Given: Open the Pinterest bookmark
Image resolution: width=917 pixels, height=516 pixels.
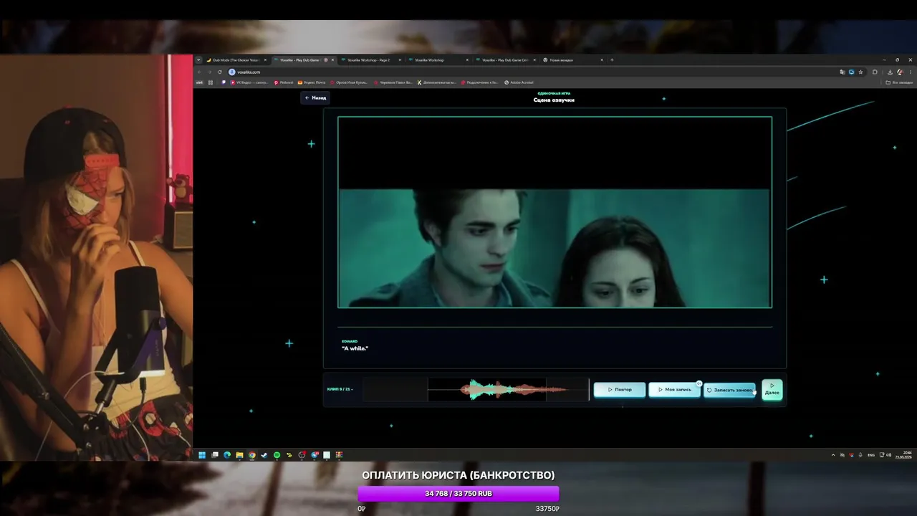Looking at the screenshot, I should (284, 82).
